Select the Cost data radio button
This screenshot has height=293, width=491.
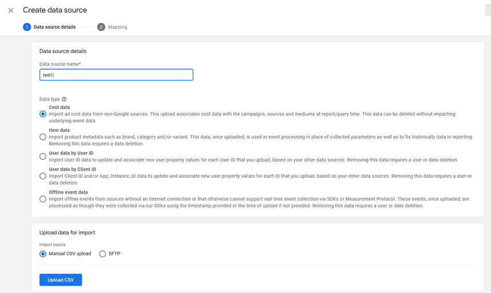click(43, 114)
